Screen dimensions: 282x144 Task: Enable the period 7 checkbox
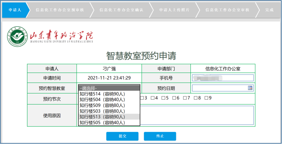tap(185, 98)
